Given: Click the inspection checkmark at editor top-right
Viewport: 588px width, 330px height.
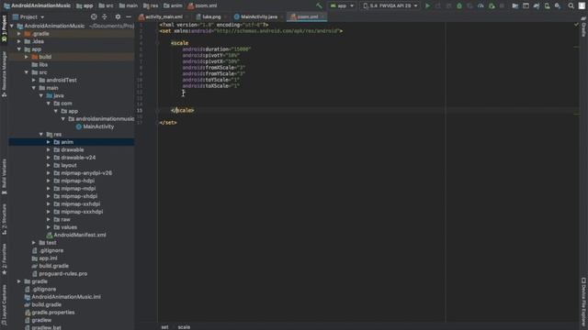Looking at the screenshot, I should pyautogui.click(x=576, y=25).
